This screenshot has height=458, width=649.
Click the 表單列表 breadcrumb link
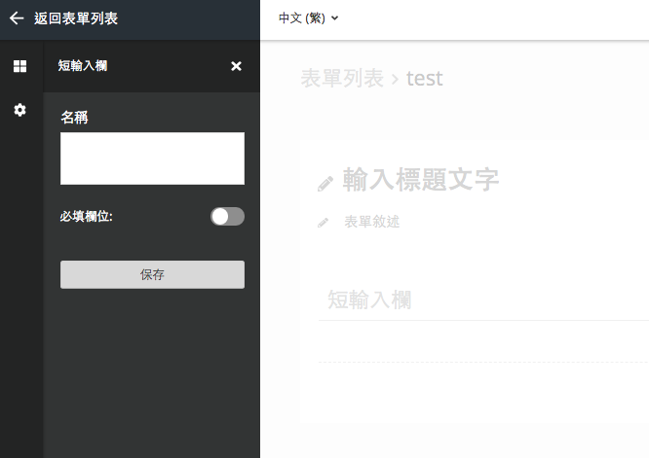coord(342,78)
